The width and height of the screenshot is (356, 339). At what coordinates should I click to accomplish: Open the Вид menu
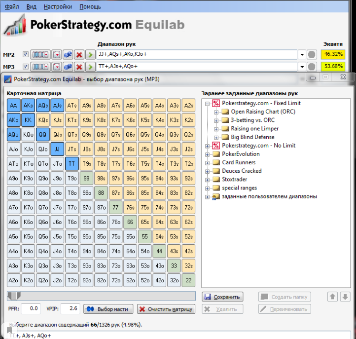click(x=32, y=7)
